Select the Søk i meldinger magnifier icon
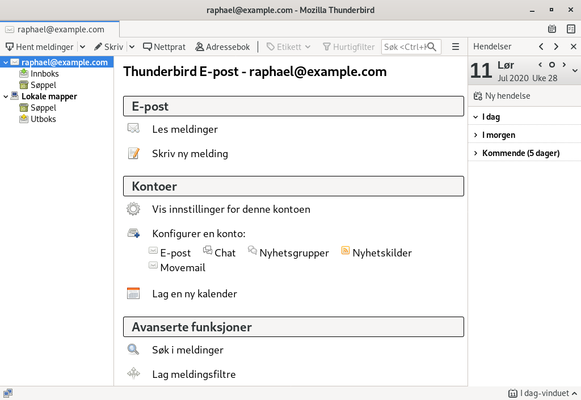The width and height of the screenshot is (581, 400). coord(133,350)
